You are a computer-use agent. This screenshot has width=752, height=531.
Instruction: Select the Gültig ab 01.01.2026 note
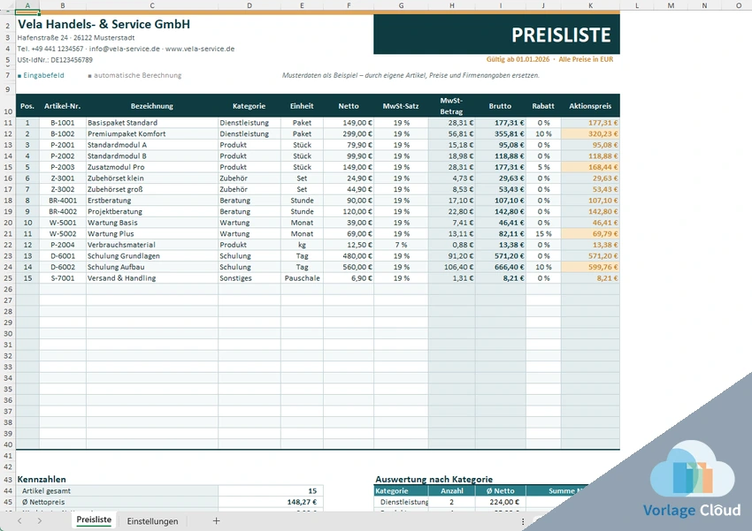pyautogui.click(x=518, y=59)
